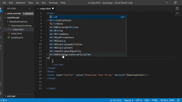Expand the Open Editors section
The height and width of the screenshot is (102, 182).
click(x=14, y=14)
